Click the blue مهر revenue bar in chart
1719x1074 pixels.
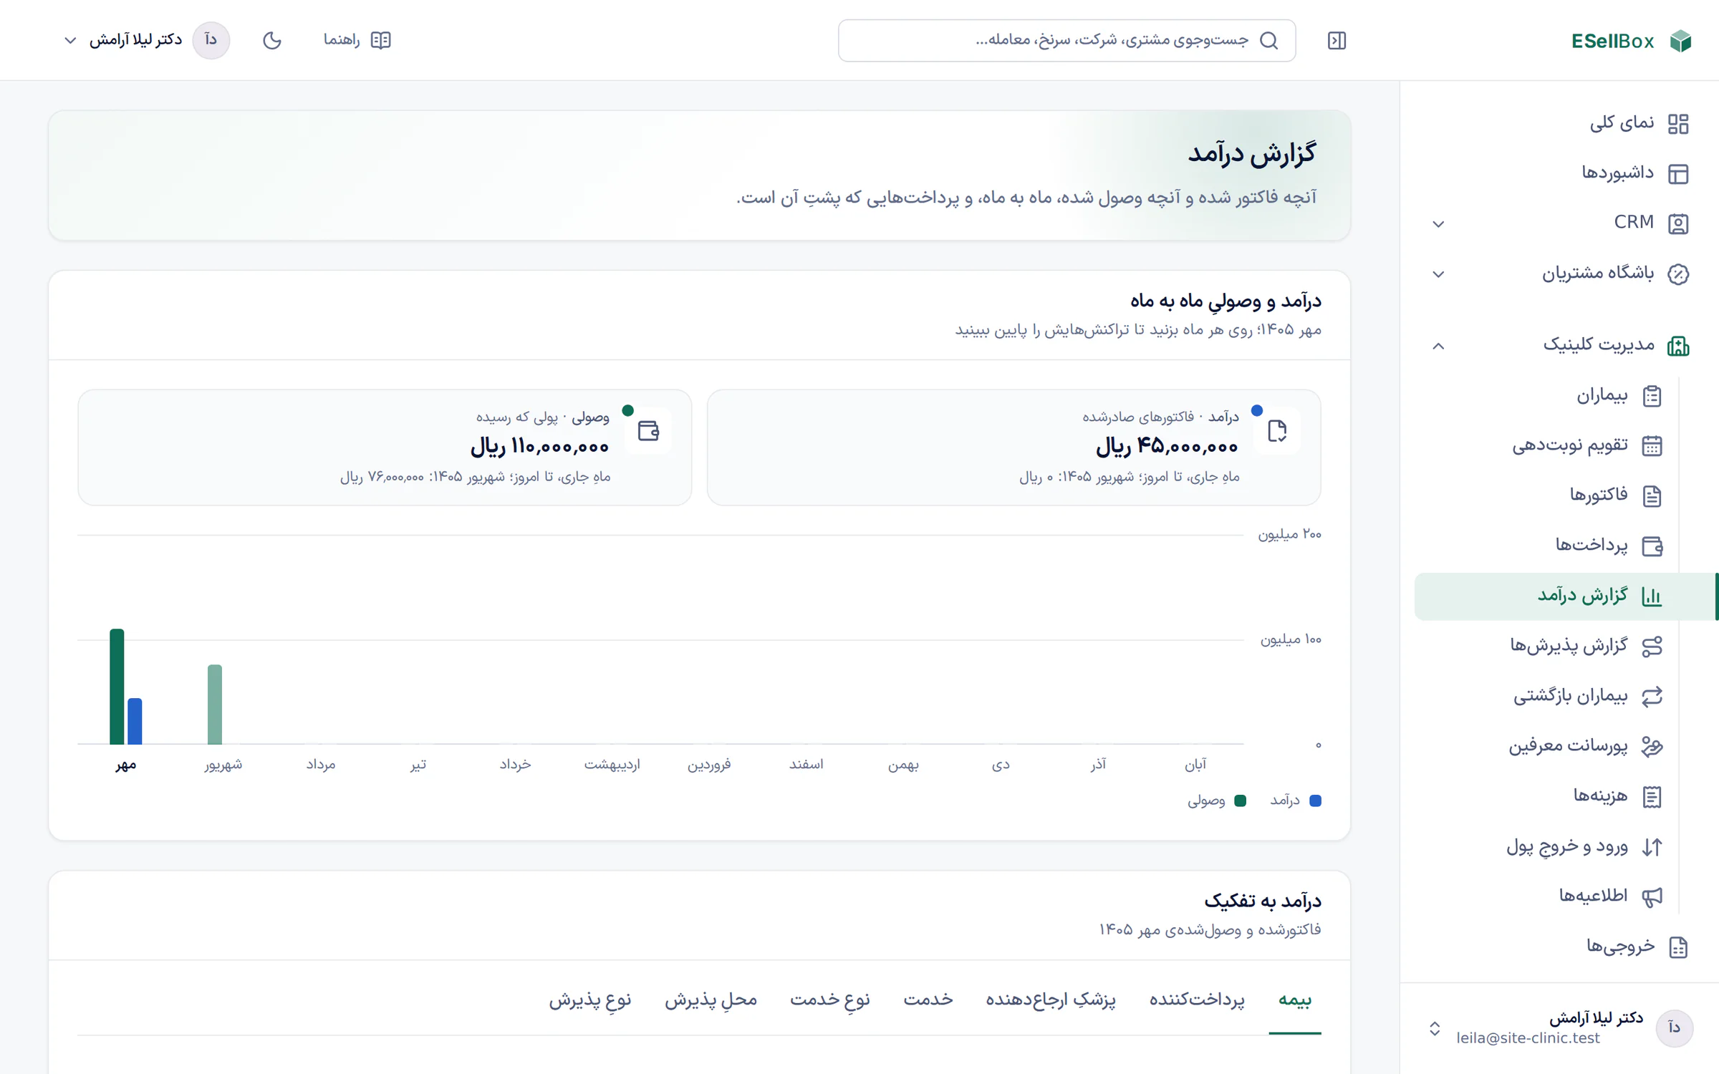(135, 721)
